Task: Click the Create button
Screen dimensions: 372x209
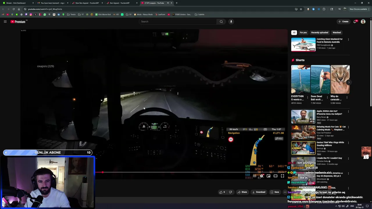Action: tap(343, 21)
